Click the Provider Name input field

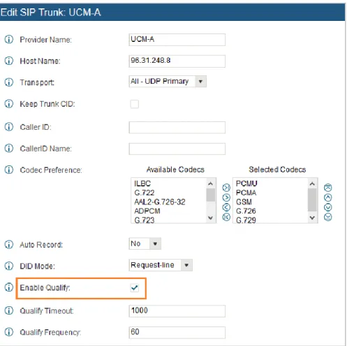tap(177, 40)
